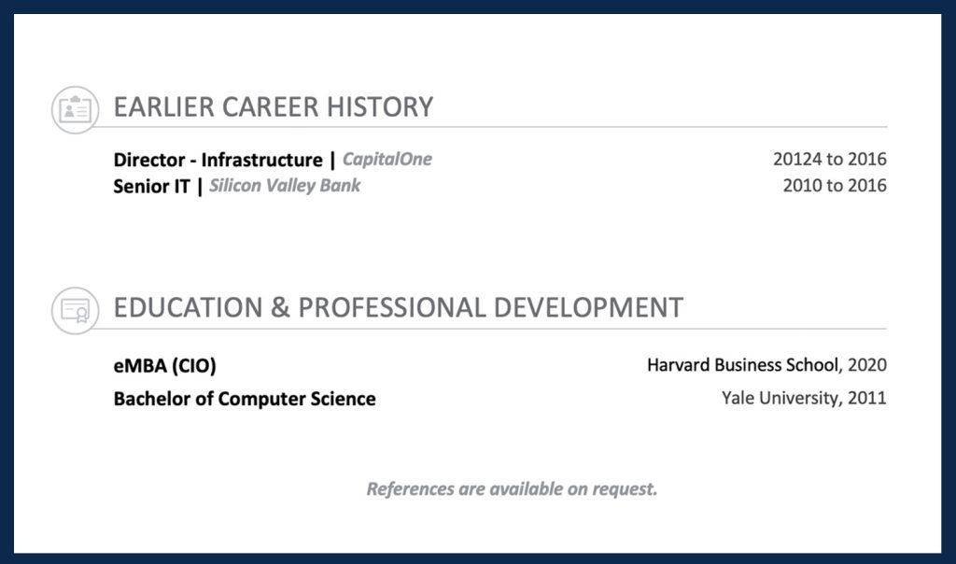Click the dark navy border frame
956x564 pixels.
(x=478, y=7)
